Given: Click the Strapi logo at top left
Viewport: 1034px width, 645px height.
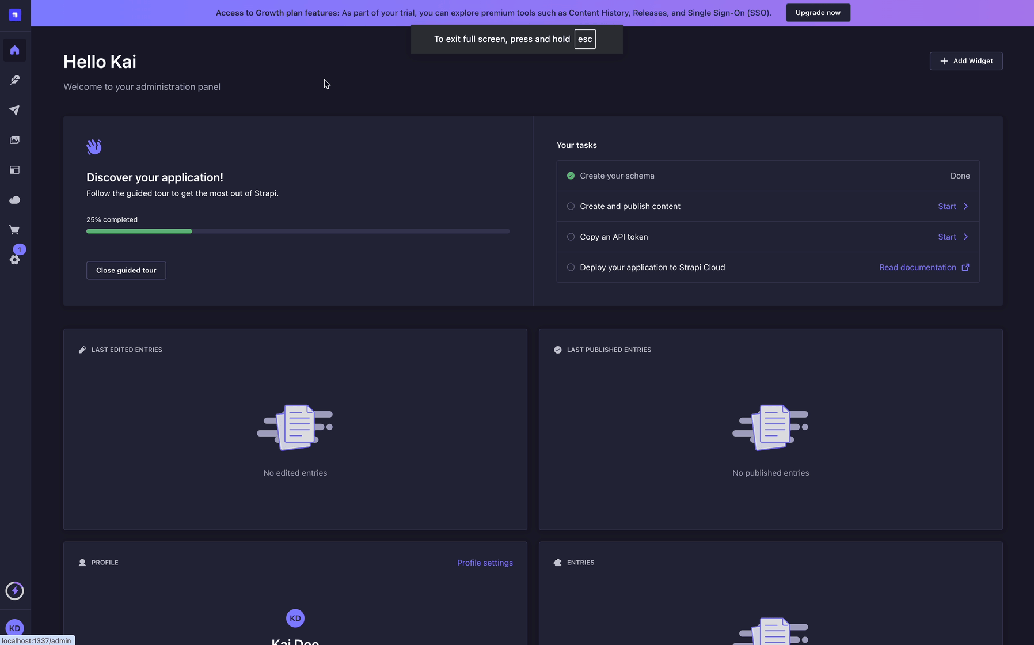Looking at the screenshot, I should [x=14, y=14].
